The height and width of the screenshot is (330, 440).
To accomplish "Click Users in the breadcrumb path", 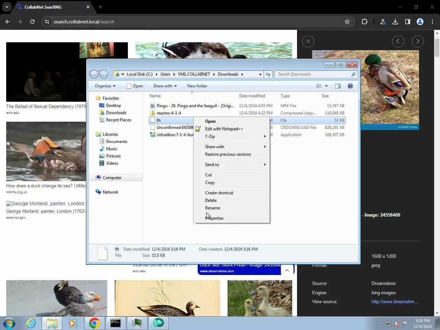I will click(165, 74).
